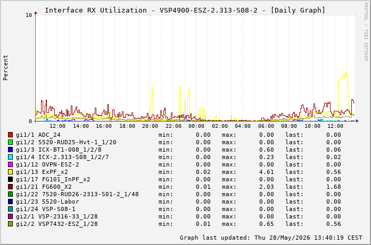Click the y-axis value 10 label

coord(29,15)
